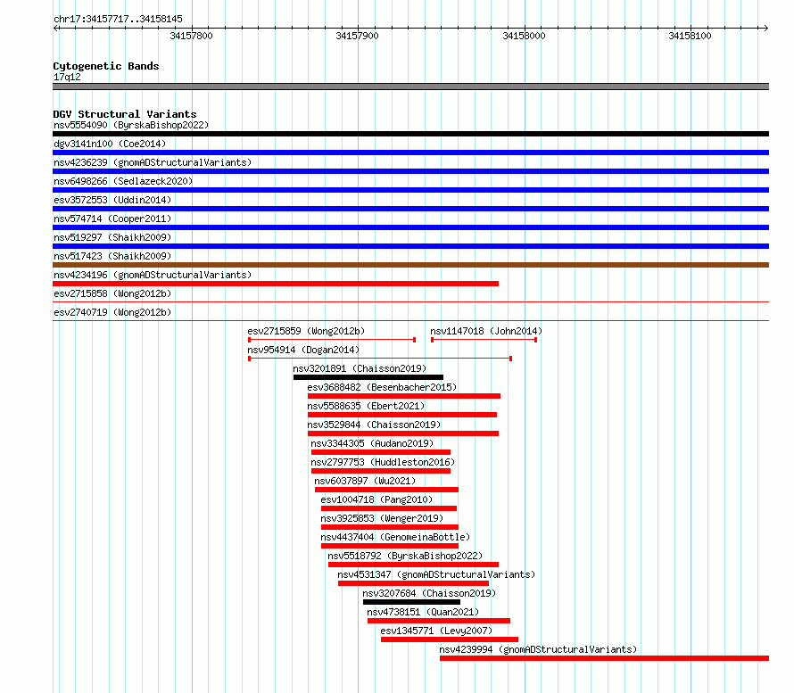The width and height of the screenshot is (794, 693).
Task: Click the nsv3925853 (Wenger2019) label
Action: click(382, 518)
